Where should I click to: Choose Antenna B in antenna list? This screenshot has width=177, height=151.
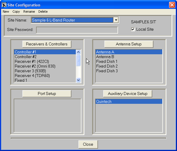(x=105, y=57)
